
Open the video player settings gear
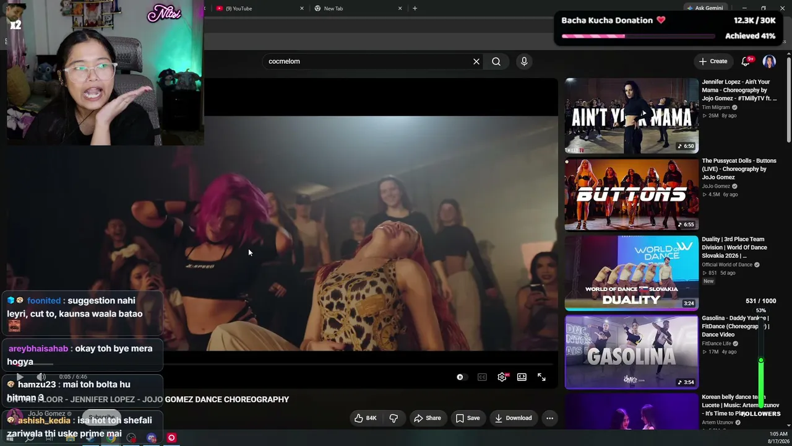click(502, 377)
